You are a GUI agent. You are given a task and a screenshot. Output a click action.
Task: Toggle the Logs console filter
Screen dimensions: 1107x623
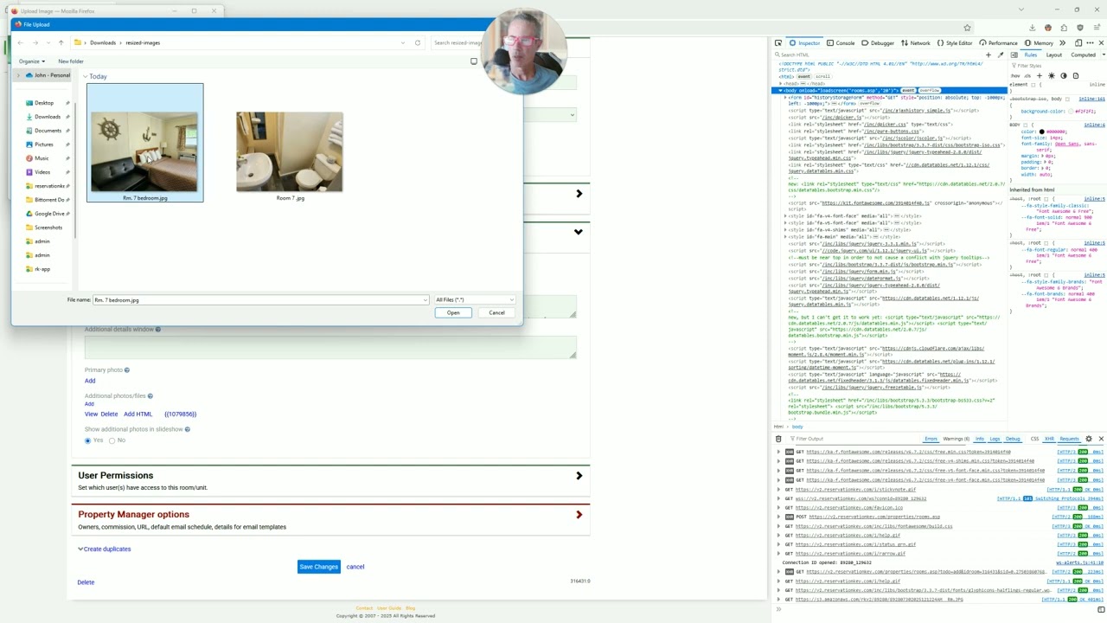[995, 439]
